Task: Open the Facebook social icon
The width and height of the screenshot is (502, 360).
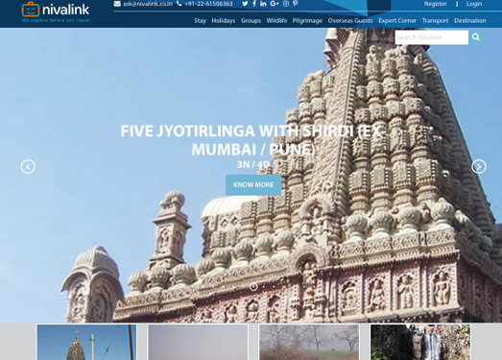Action: pos(254,4)
